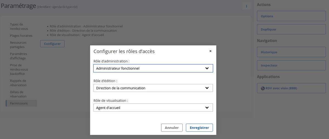Viewport: 329px width, 139px height.
Task: Open the kebab menu next to Paramétrage
Action: 246,6
